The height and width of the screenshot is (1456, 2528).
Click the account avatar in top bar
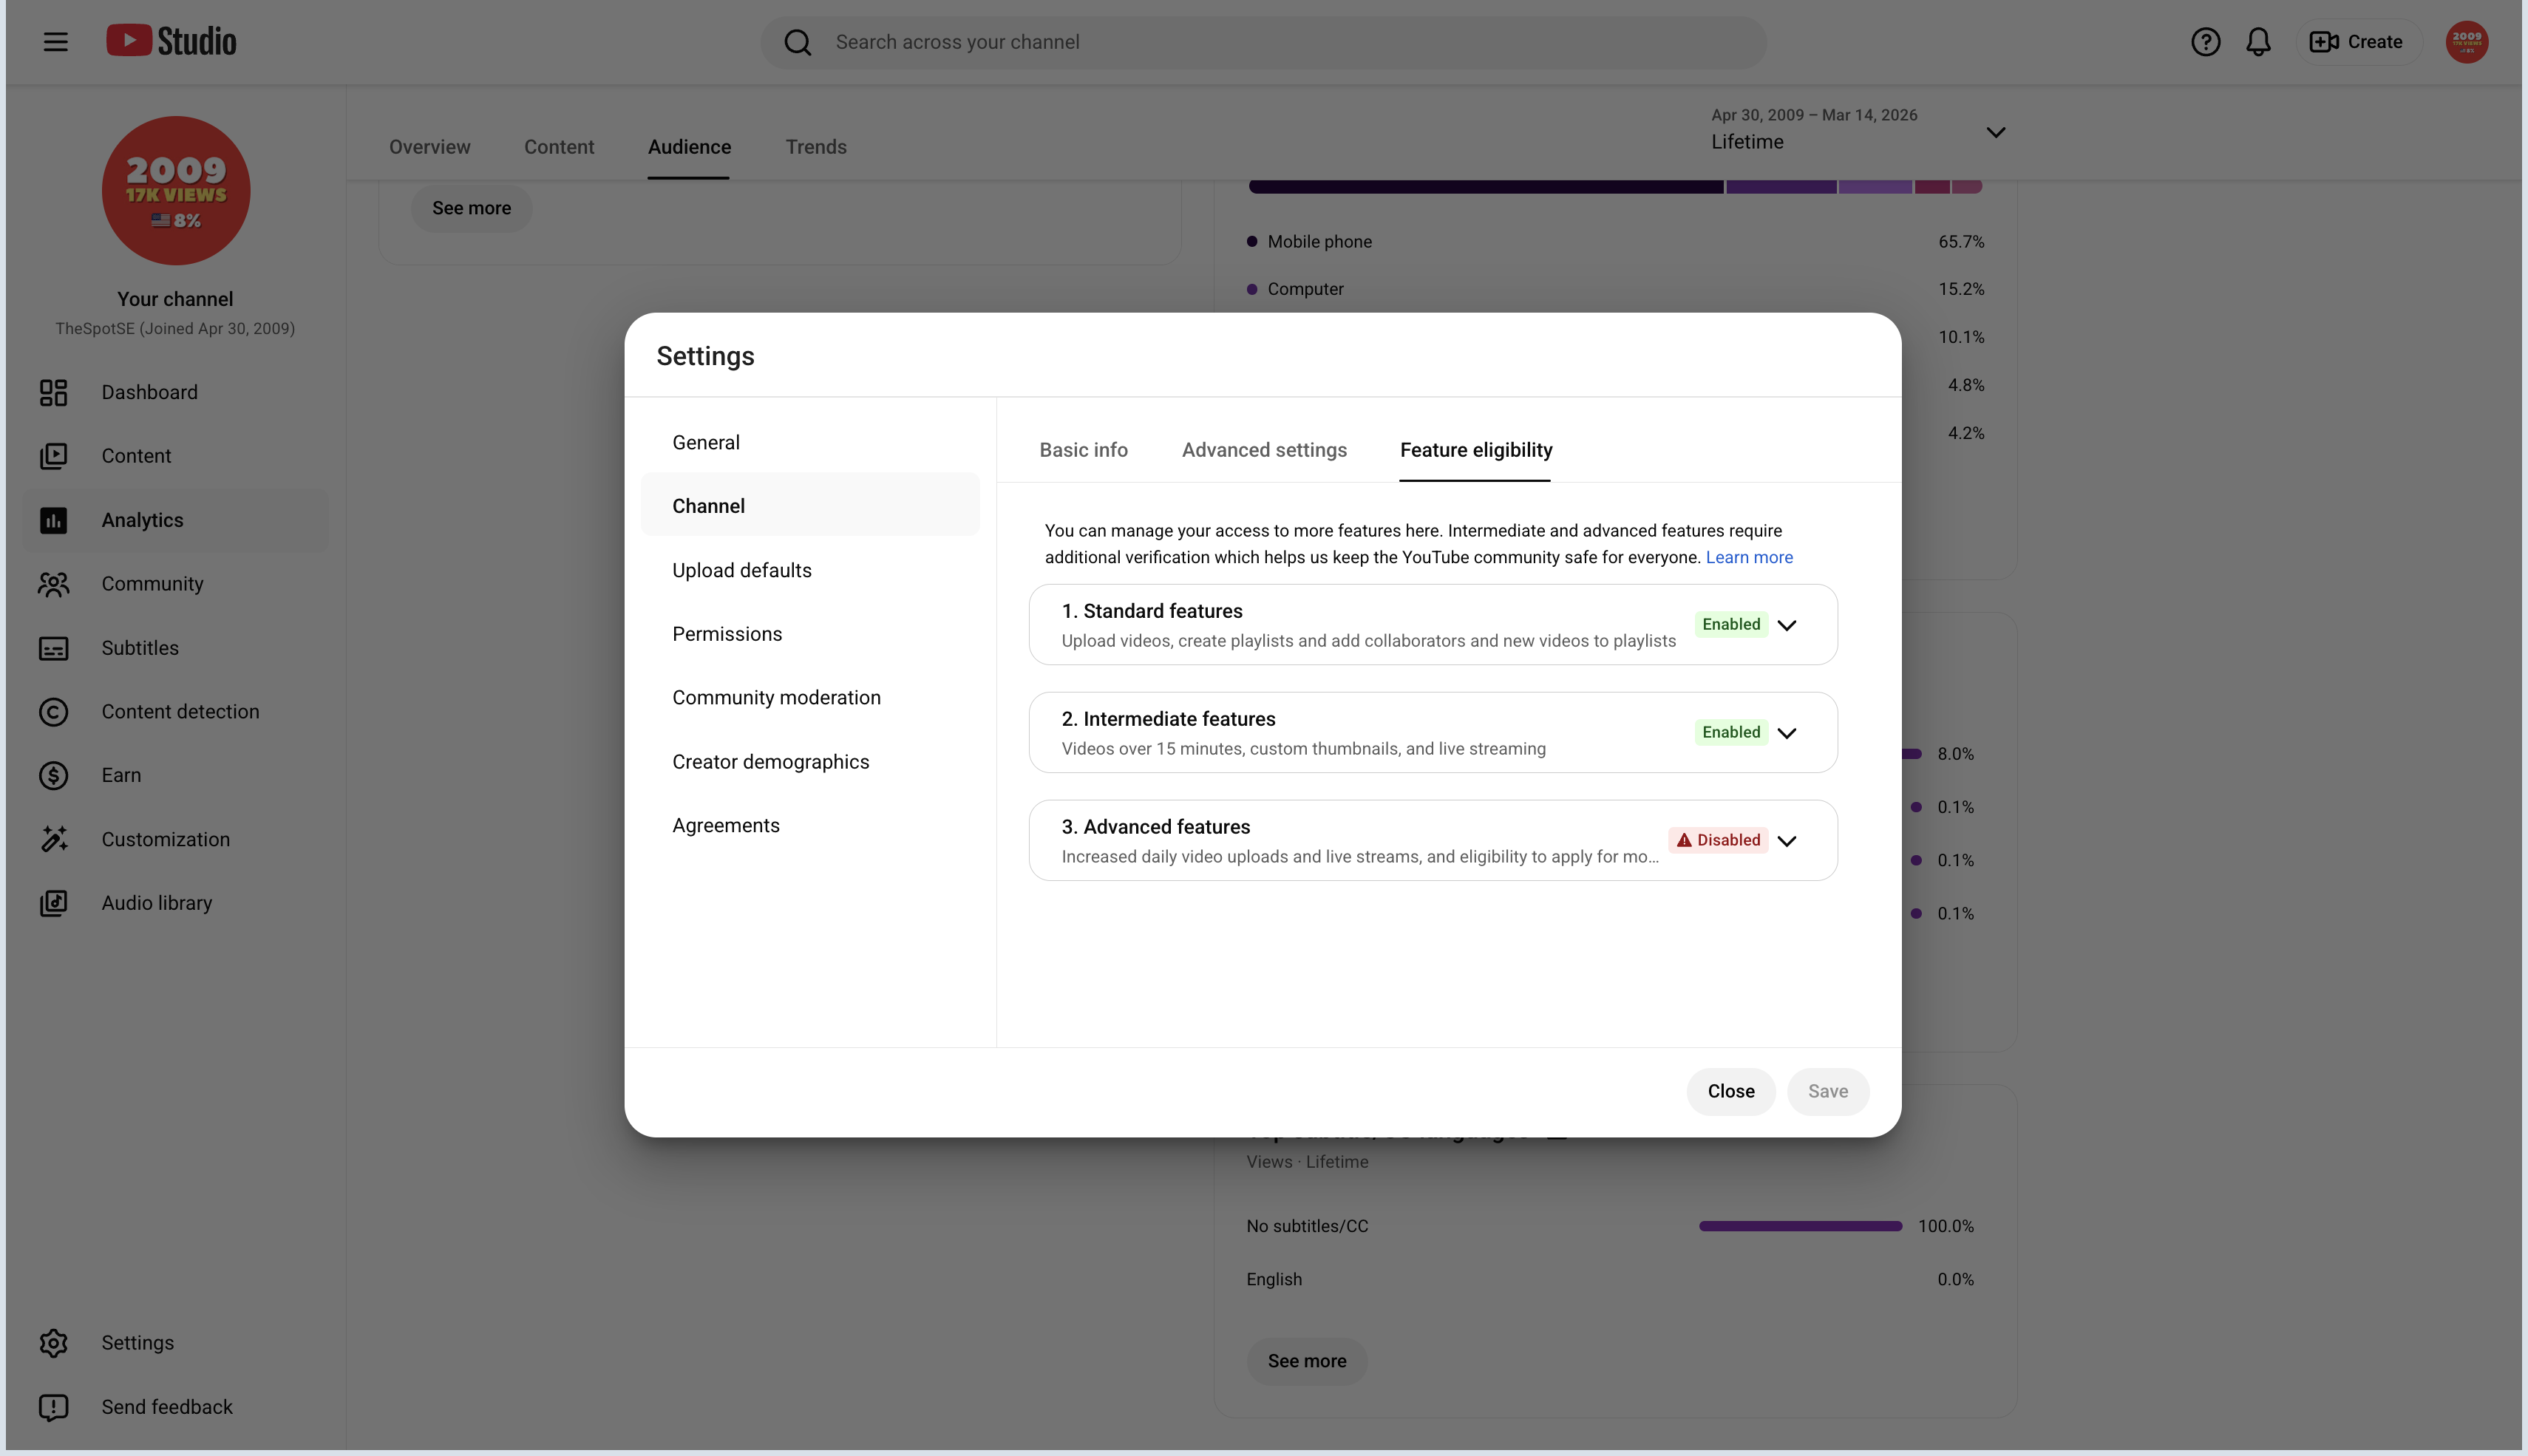click(x=2466, y=42)
